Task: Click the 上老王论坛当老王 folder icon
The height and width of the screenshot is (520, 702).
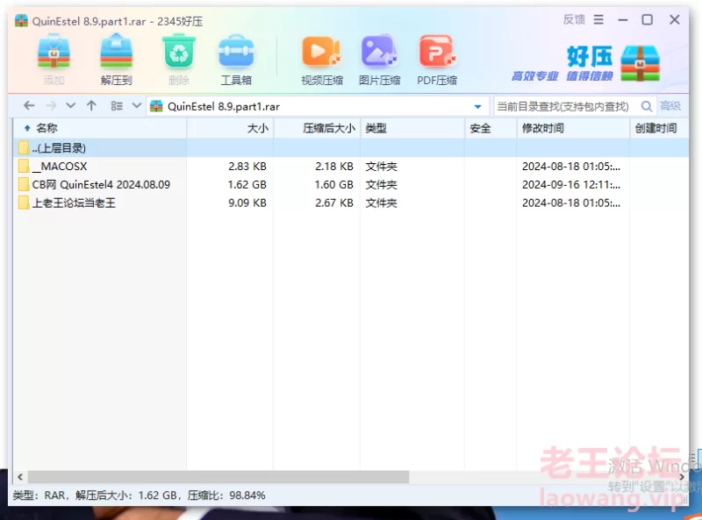Action: point(24,203)
